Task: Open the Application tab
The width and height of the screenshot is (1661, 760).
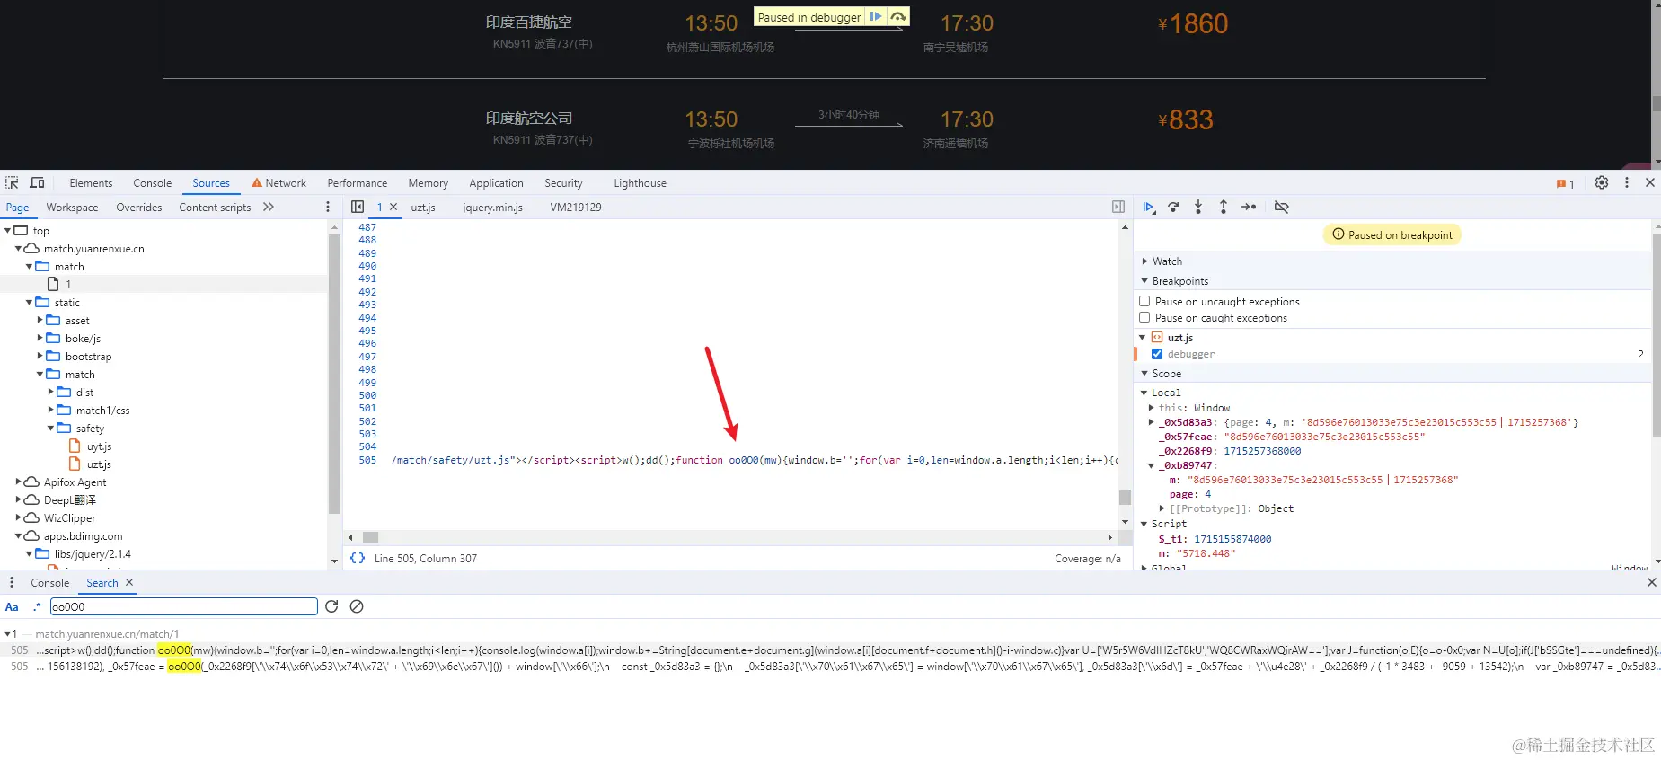Action: 496,182
